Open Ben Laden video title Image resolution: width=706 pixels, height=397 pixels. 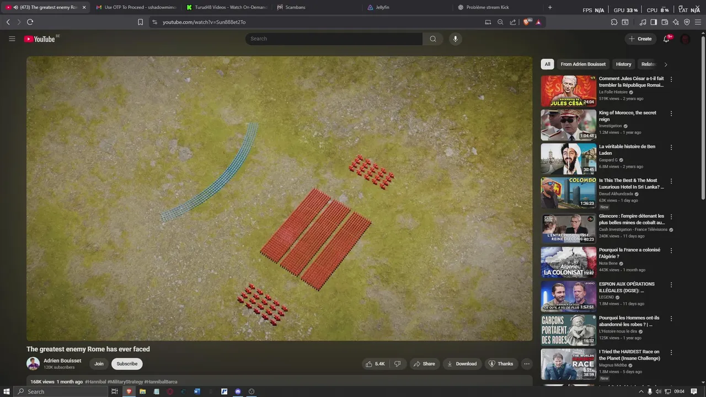[627, 150]
